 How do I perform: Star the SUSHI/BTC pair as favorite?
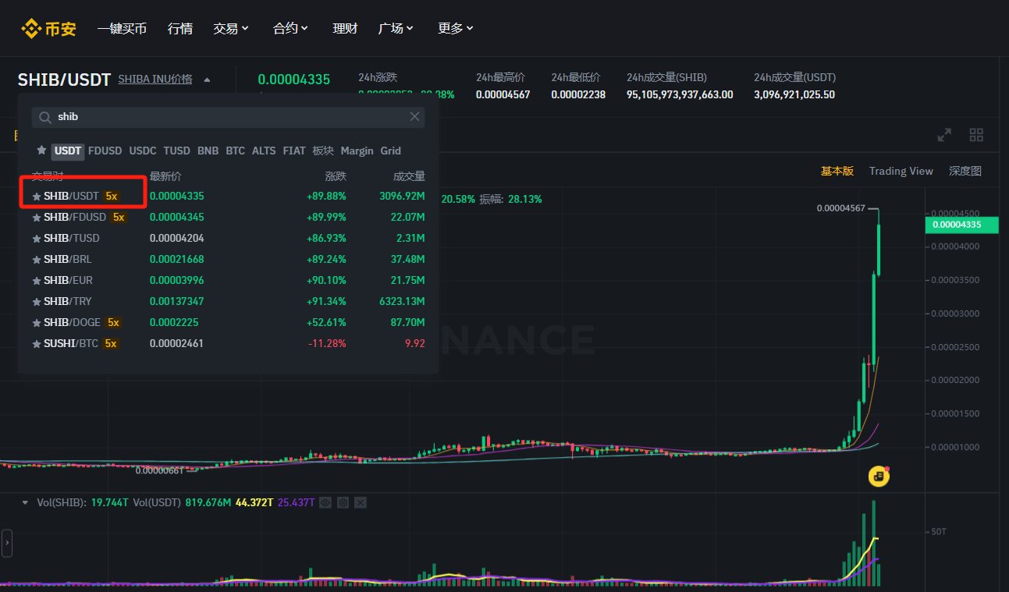click(x=37, y=344)
